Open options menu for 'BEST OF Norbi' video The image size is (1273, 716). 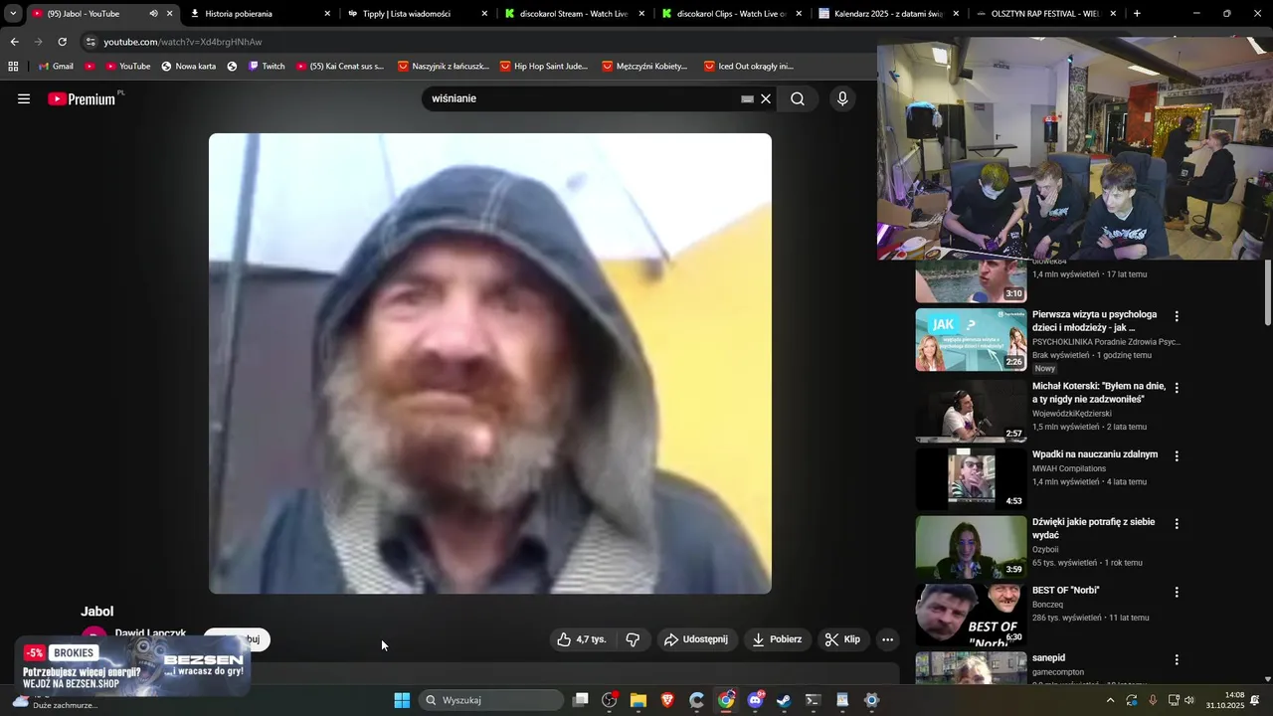click(1177, 592)
